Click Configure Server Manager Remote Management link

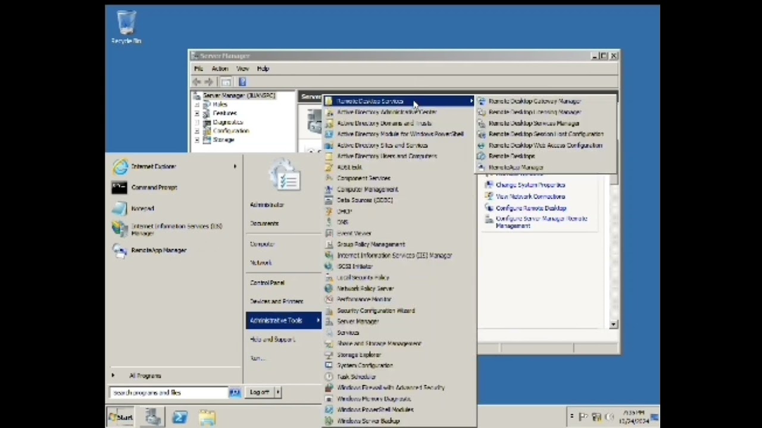pos(541,222)
